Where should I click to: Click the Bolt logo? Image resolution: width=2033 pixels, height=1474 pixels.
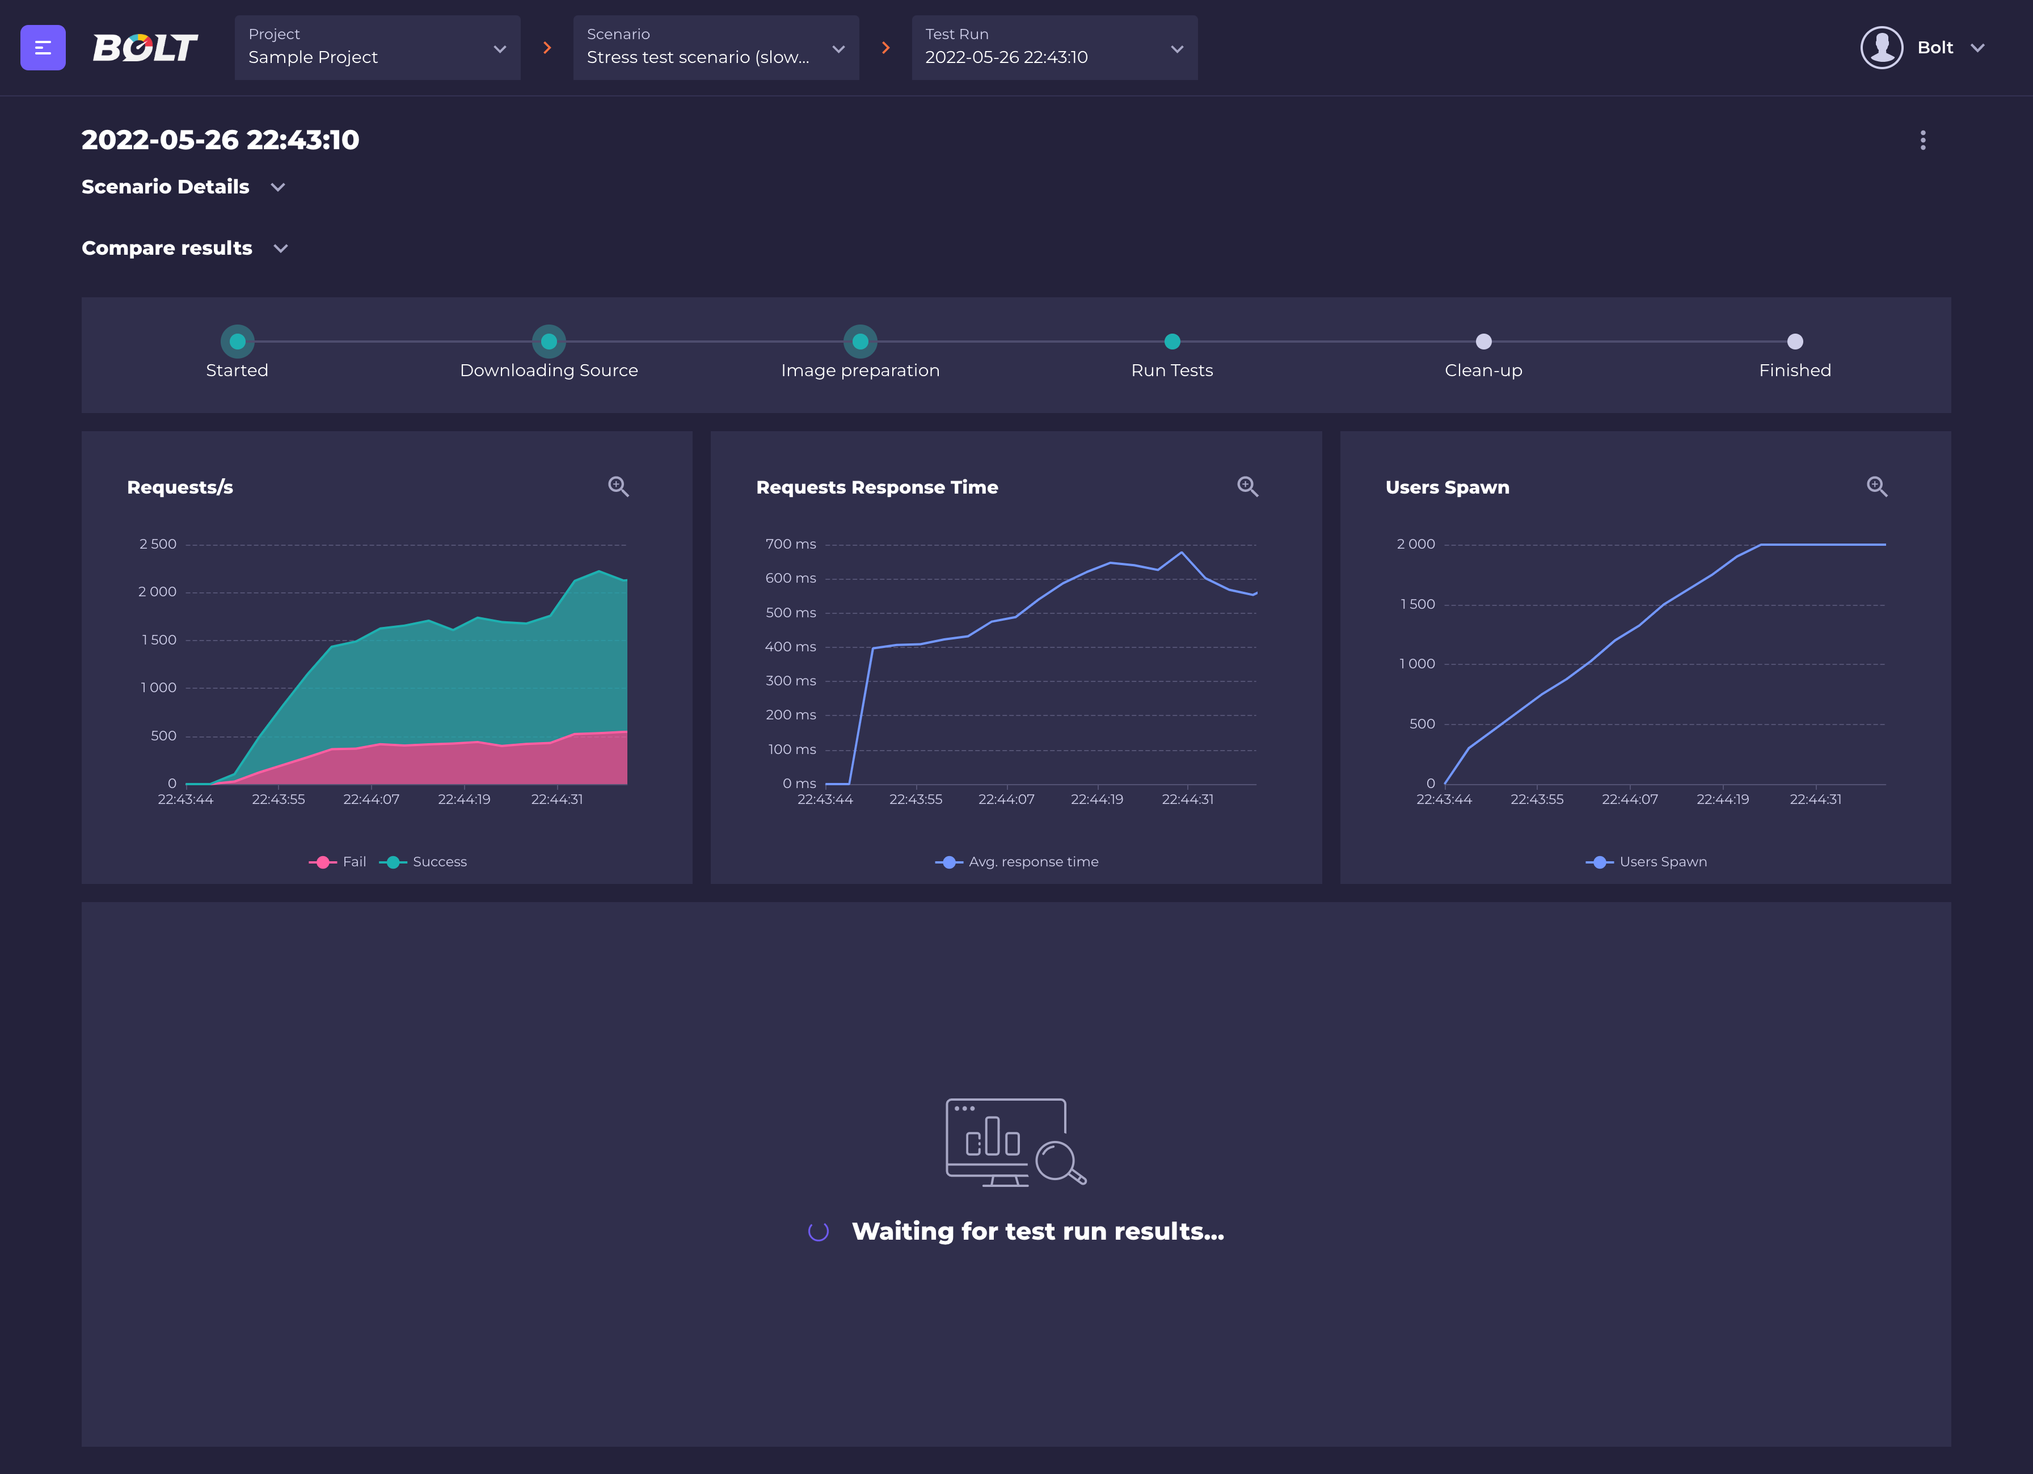[144, 48]
